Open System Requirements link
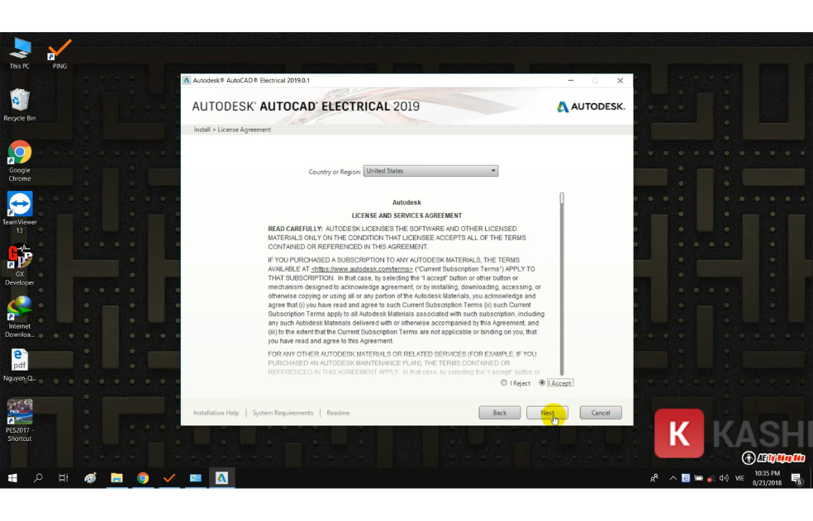This screenshot has height=521, width=813. (283, 413)
